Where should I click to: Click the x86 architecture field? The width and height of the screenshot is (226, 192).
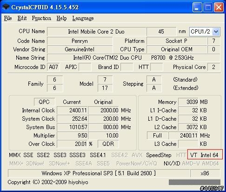tap(205, 173)
